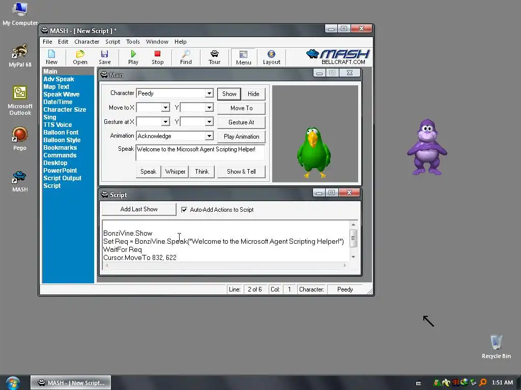Stop script playback with Stop icon
521x390 pixels.
[x=158, y=57]
